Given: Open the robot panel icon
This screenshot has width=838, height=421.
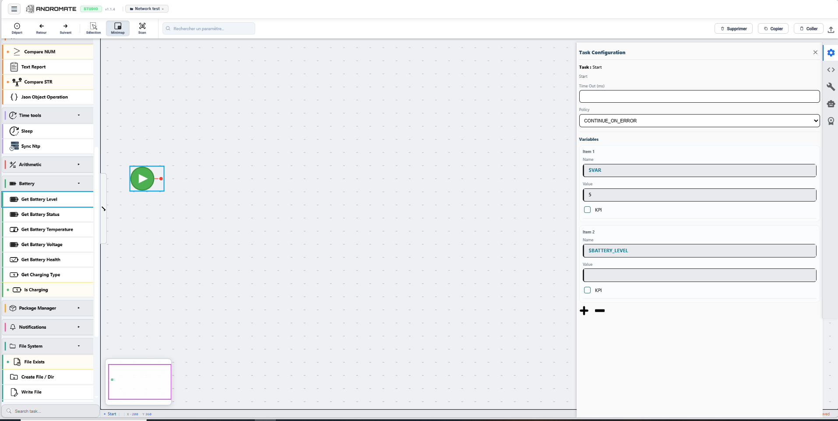Looking at the screenshot, I should click(831, 104).
